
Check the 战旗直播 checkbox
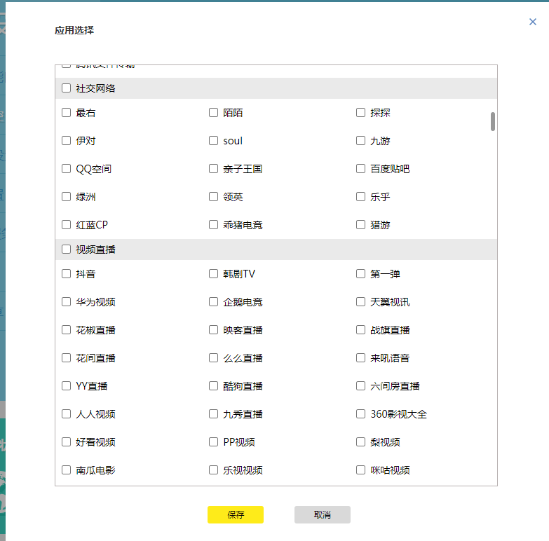click(360, 329)
